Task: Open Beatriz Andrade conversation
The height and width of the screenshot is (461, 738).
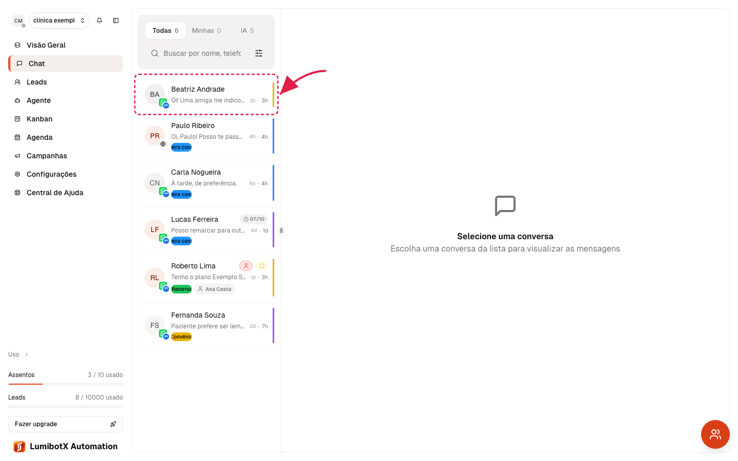Action: [x=206, y=94]
